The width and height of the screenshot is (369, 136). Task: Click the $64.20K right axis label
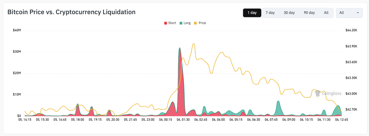pos(351,30)
